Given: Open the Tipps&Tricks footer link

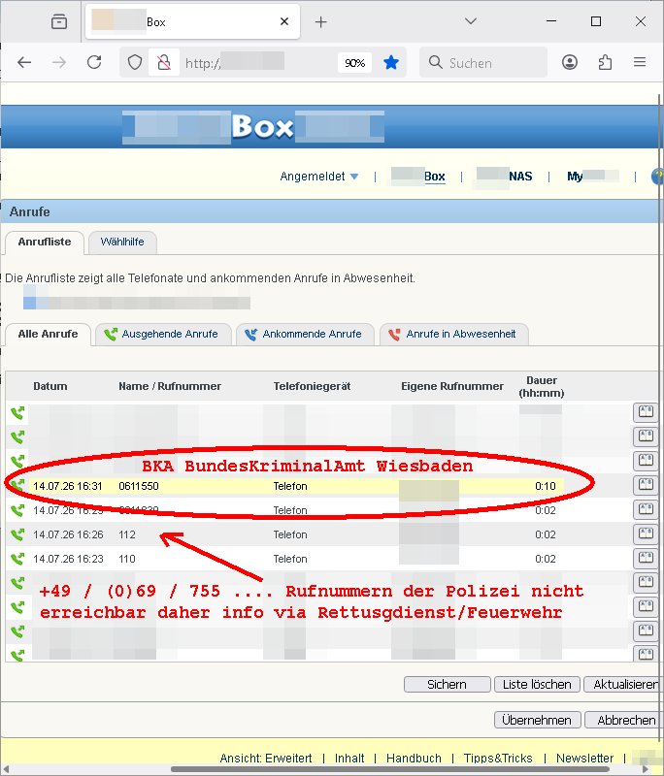Looking at the screenshot, I should coord(498,759).
